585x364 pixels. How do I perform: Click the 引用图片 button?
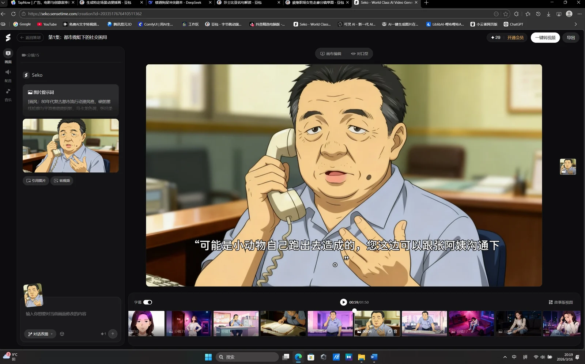(x=36, y=181)
